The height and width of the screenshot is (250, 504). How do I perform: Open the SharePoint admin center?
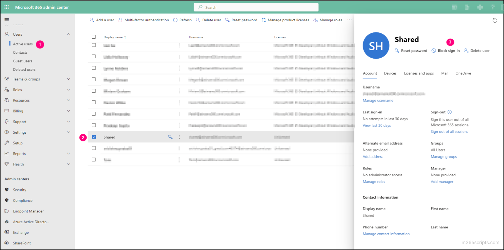click(22, 243)
